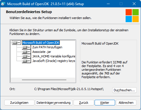The image size is (141, 110).
Task: Click the 'Benutzerdefiniertes Setup' heading
Action: pyautogui.click(x=29, y=12)
